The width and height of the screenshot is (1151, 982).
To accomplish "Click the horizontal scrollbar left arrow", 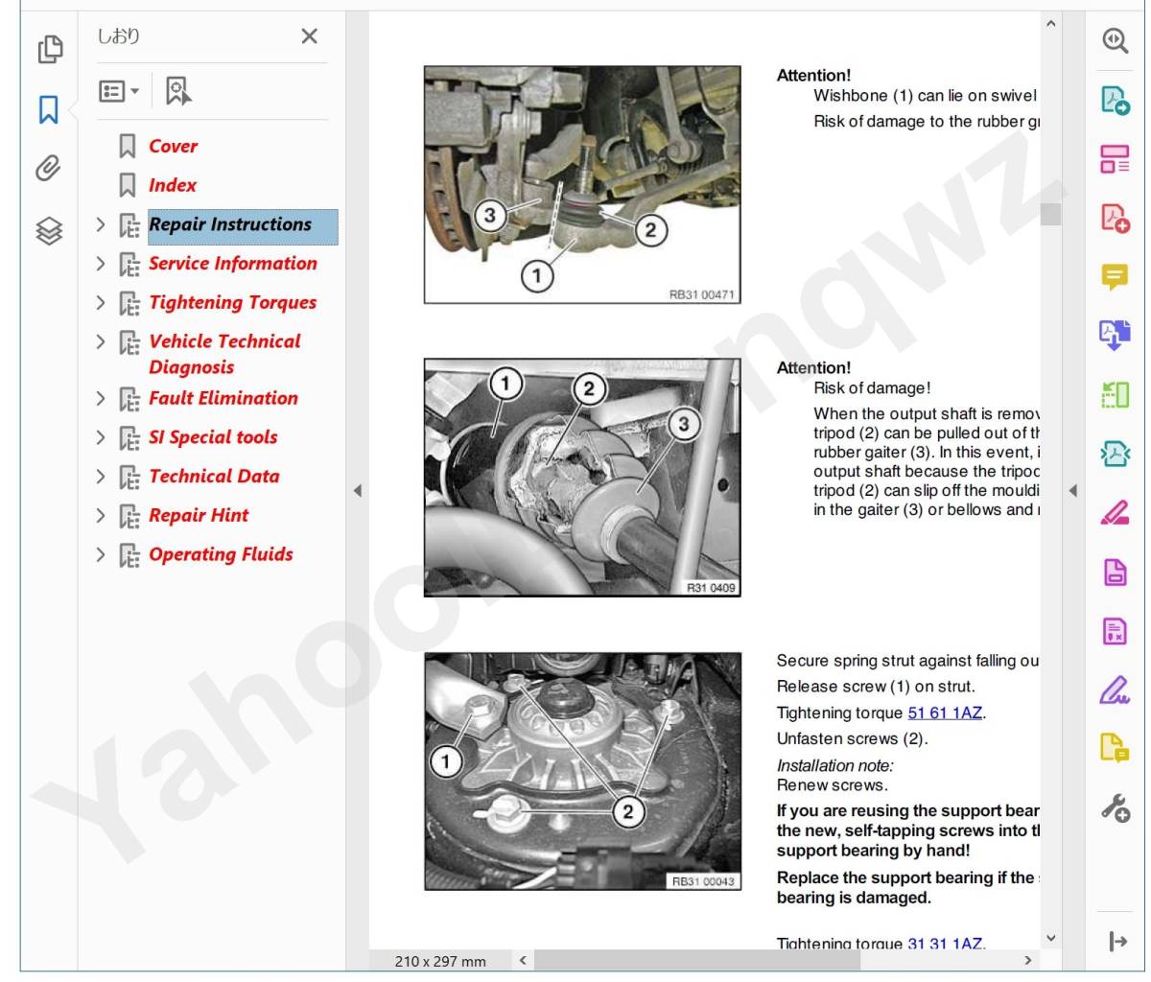I will click(523, 960).
